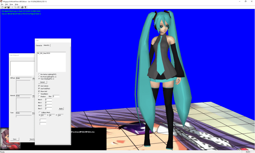
Task: Click the Open folder toolbar icon
Action: (5, 7)
